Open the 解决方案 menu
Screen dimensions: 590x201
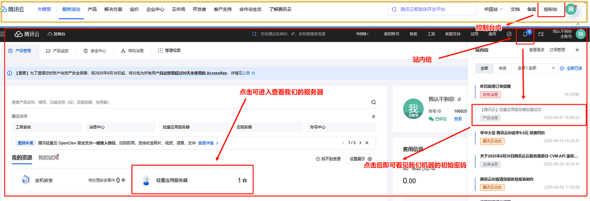tap(113, 9)
